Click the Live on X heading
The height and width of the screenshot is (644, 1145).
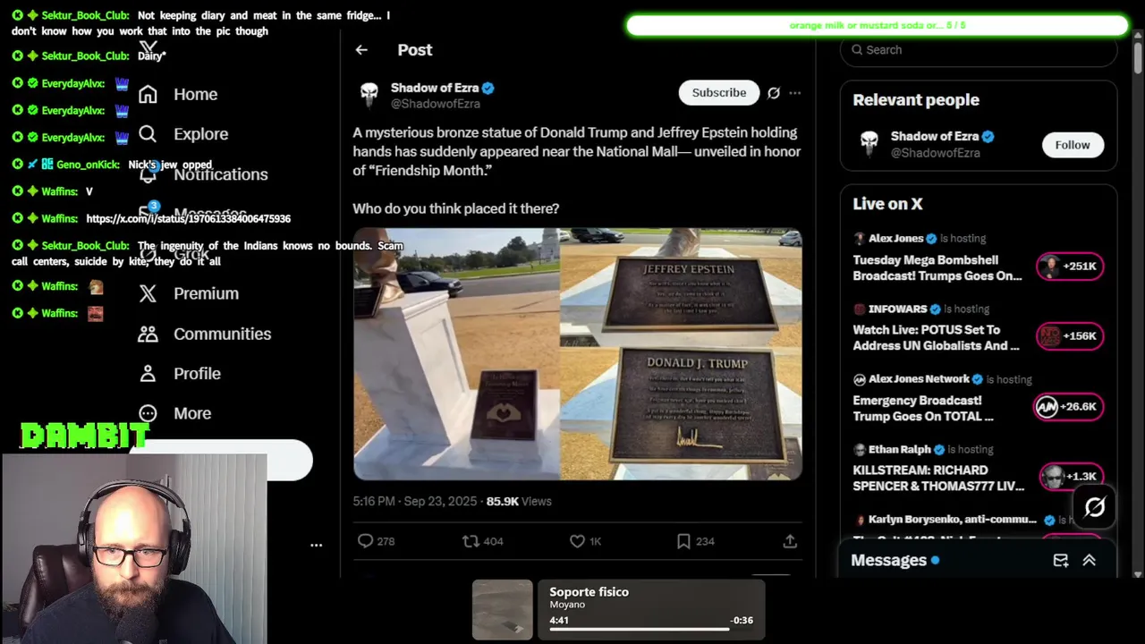tap(887, 204)
